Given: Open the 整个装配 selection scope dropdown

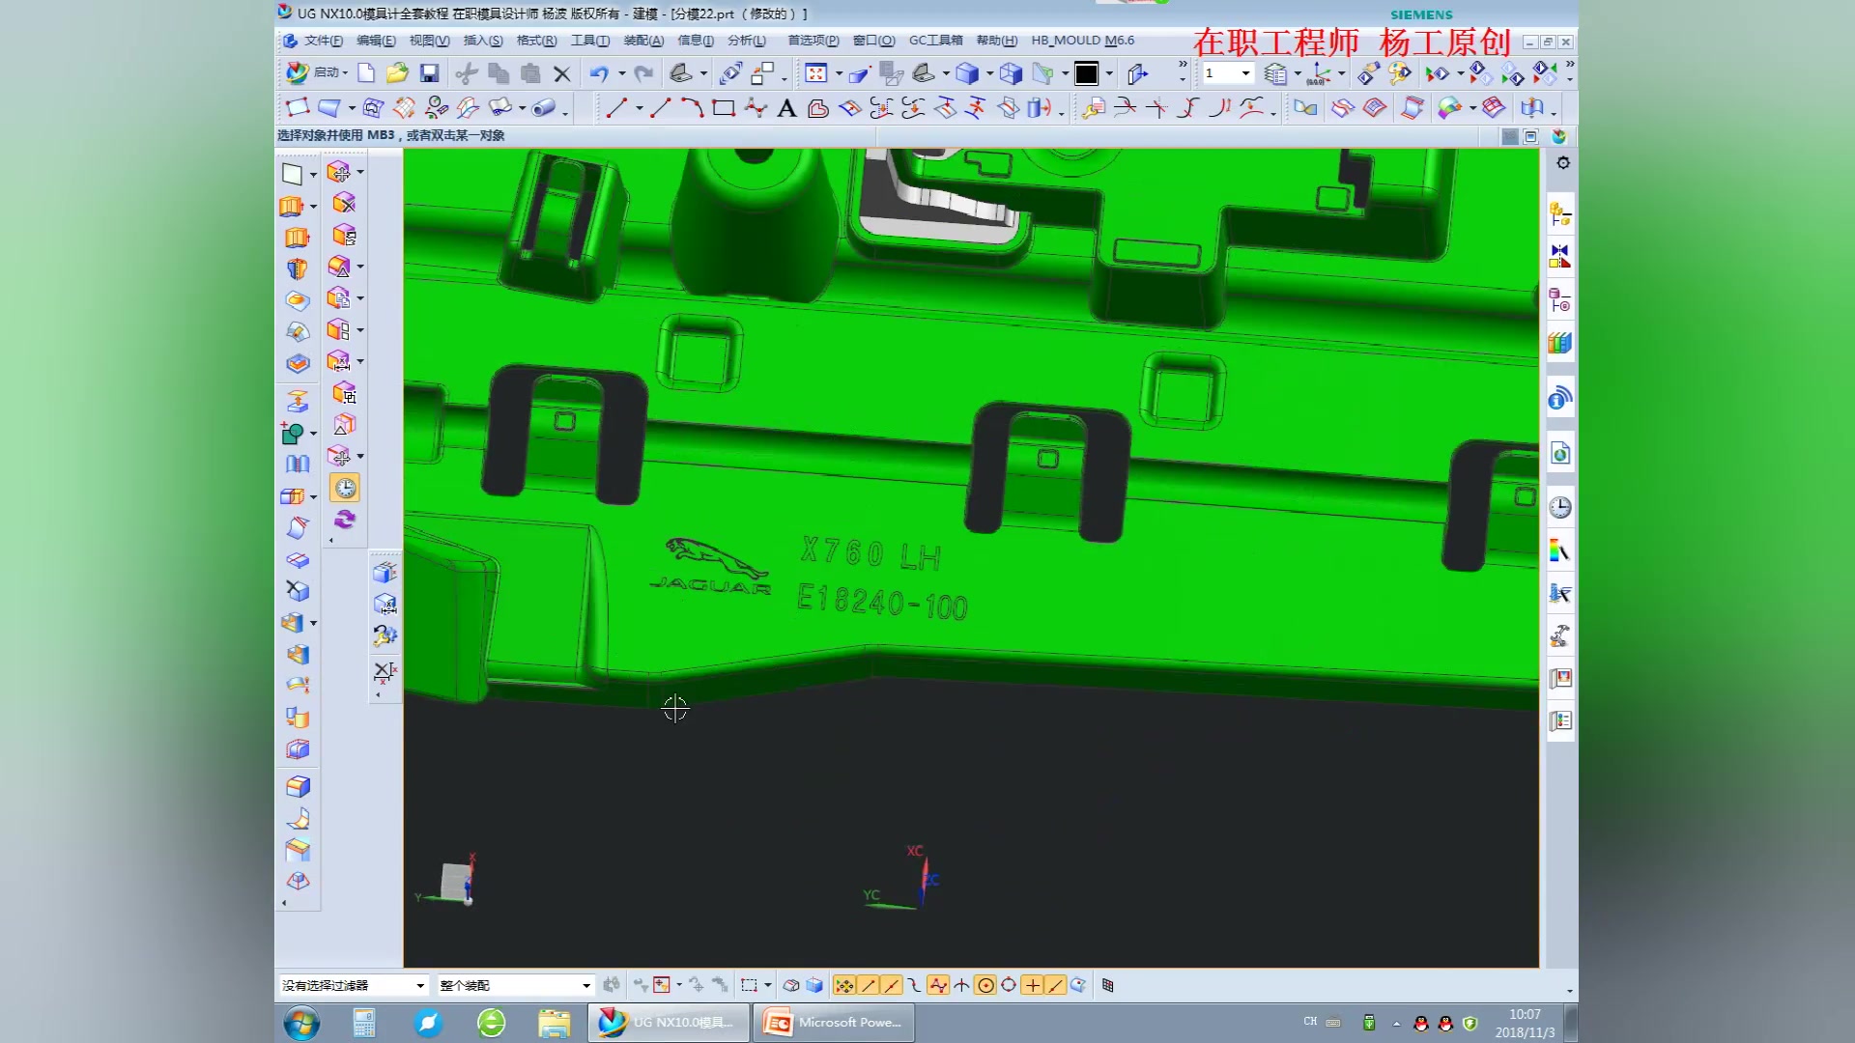Looking at the screenshot, I should point(585,985).
